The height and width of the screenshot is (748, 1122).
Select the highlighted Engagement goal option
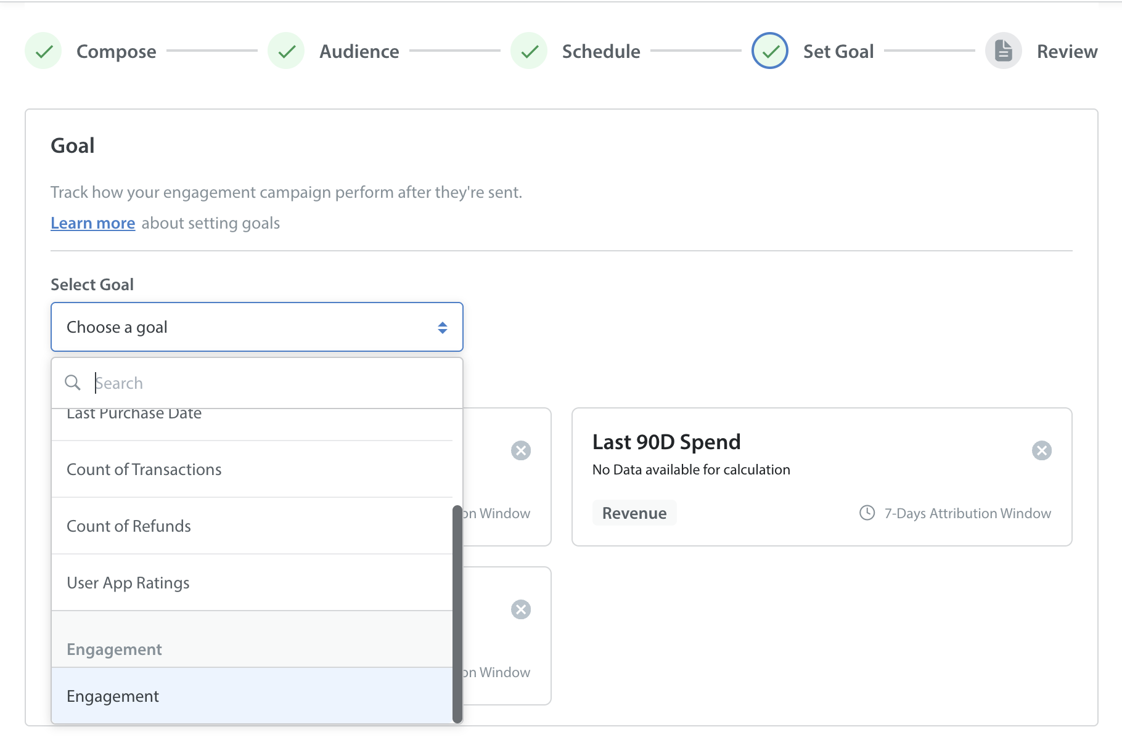pos(252,696)
